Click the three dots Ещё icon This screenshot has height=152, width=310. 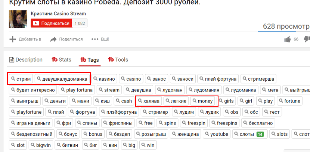click(x=95, y=39)
